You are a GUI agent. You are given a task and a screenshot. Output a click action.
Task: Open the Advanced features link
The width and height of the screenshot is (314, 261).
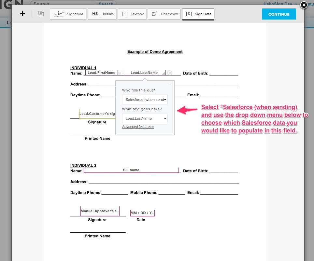138,127
